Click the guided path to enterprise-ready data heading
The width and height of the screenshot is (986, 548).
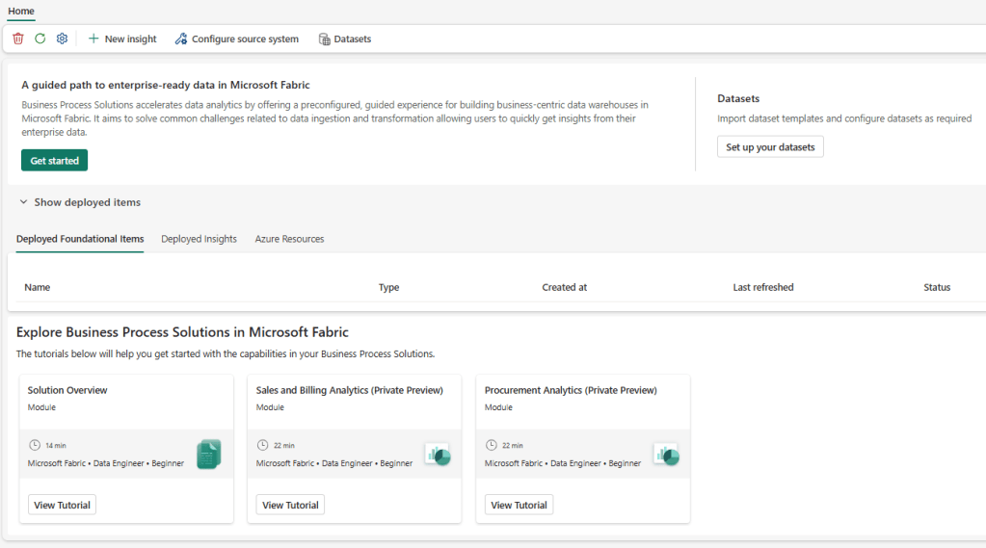166,85
